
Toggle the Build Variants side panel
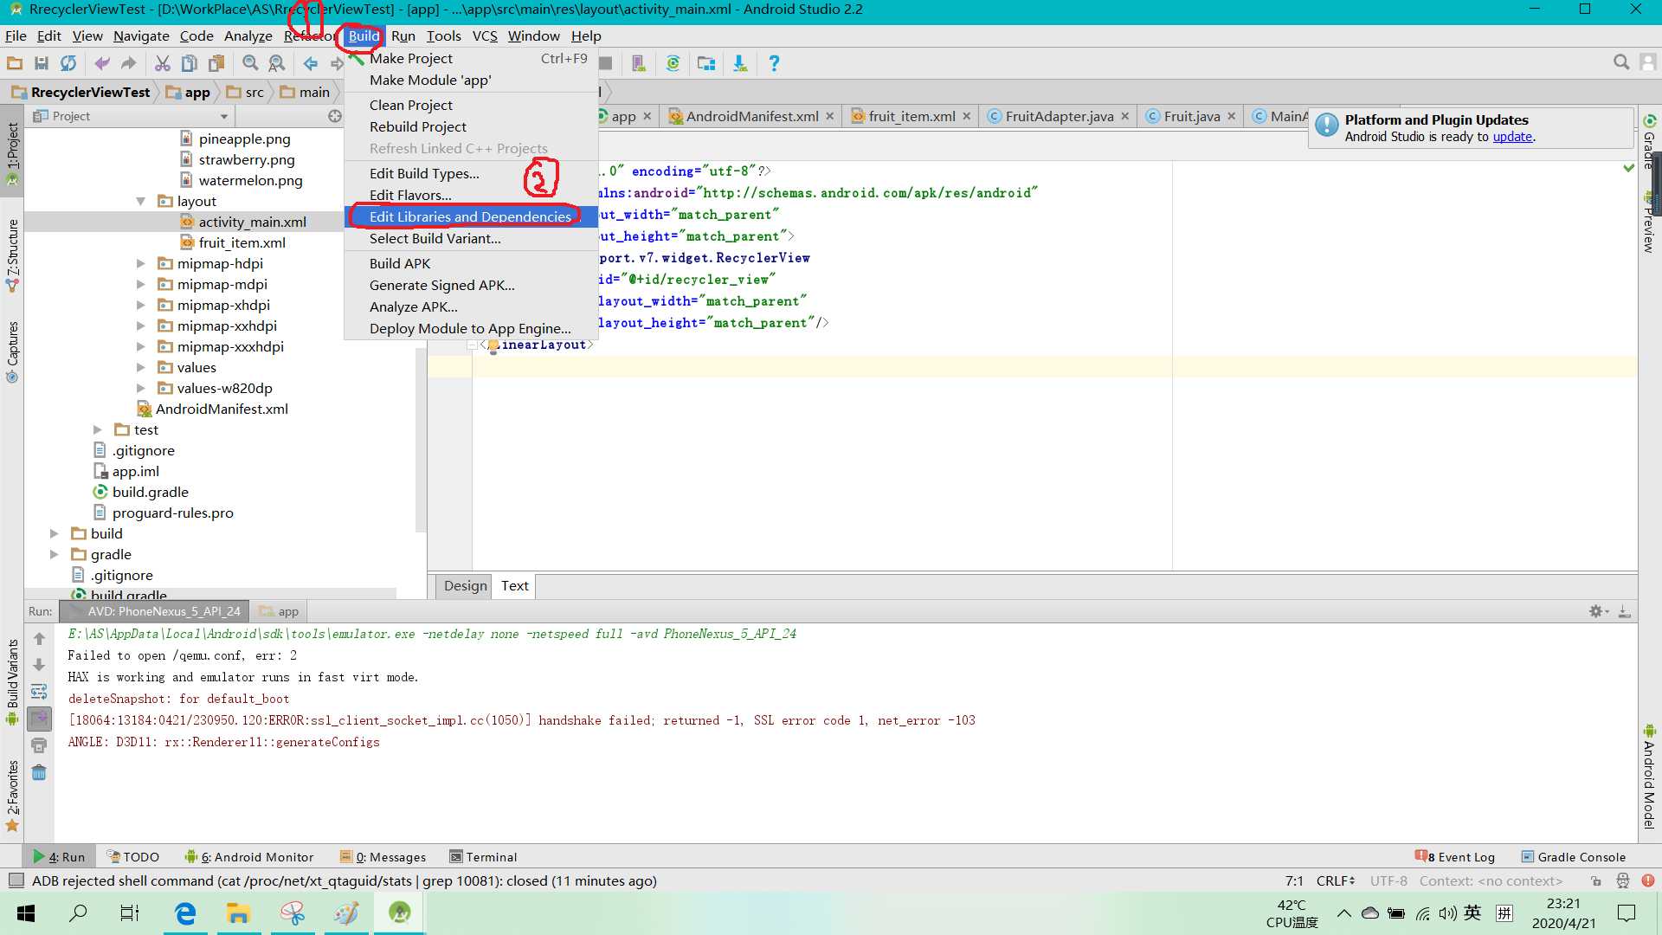point(12,682)
